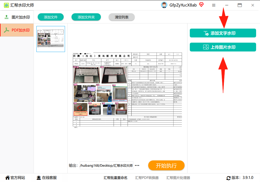Click the 在线客服 headset icon
Viewport: 260px width, 182px height.
[39, 178]
